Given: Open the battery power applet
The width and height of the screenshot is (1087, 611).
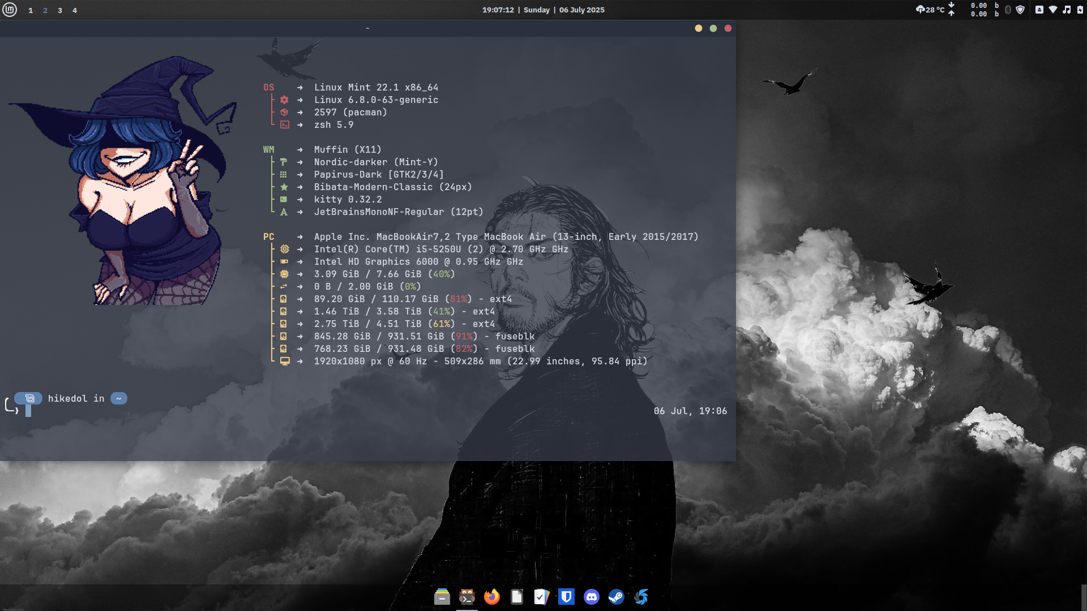Looking at the screenshot, I should point(1080,10).
